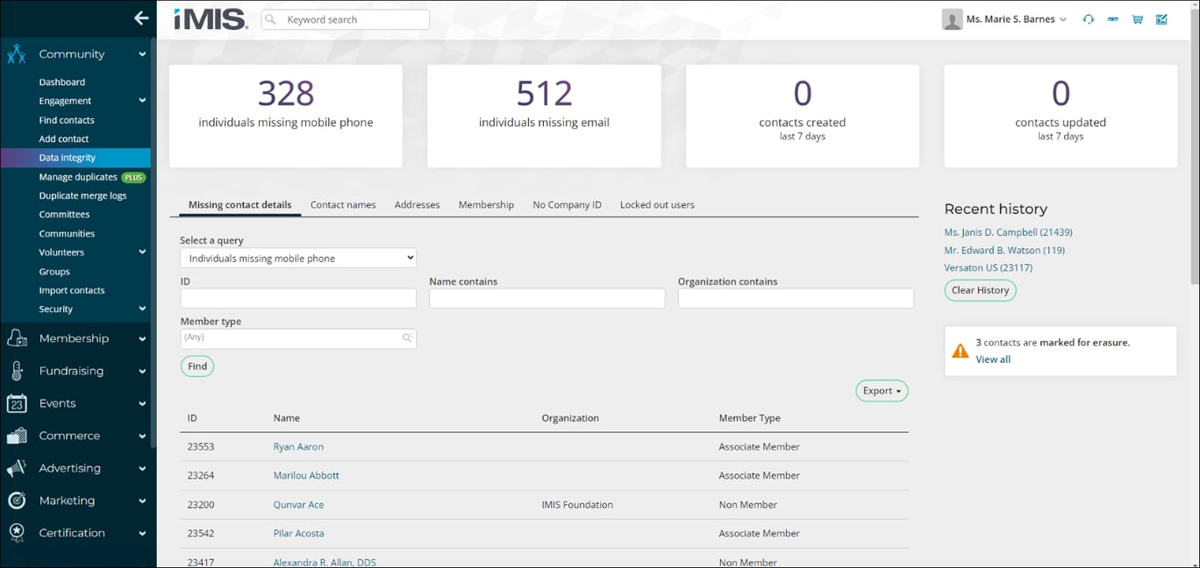This screenshot has height=568, width=1200.
Task: Open the Events calendar icon
Action: click(15, 403)
